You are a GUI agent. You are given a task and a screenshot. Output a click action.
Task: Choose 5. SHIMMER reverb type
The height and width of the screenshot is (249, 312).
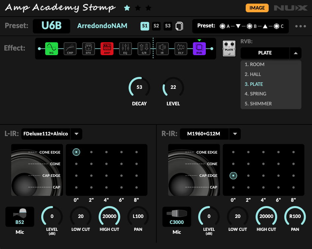point(271,104)
